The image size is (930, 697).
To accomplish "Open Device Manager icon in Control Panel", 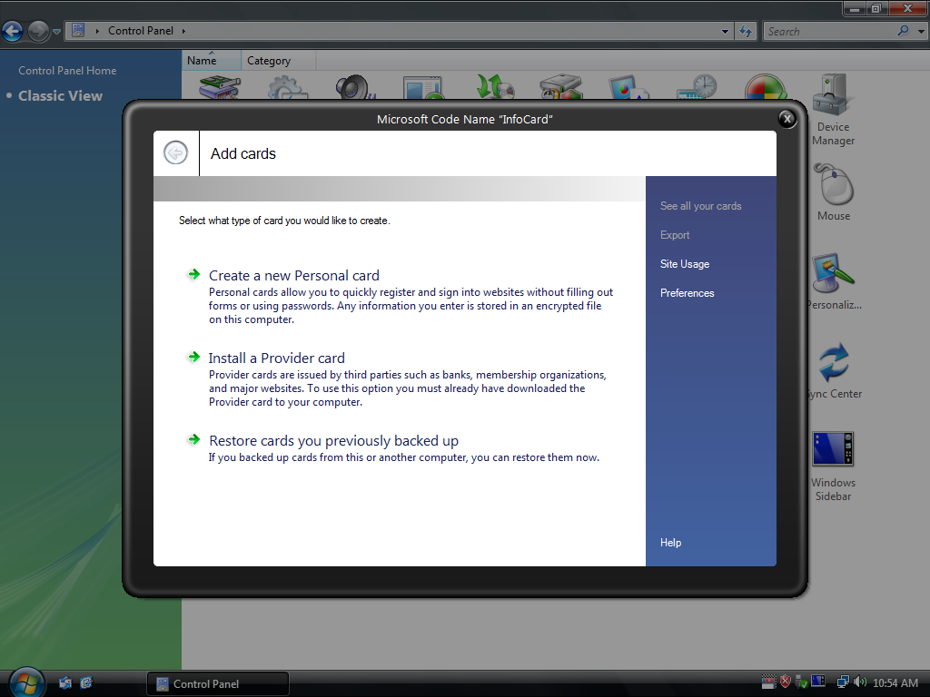I will coord(833,110).
